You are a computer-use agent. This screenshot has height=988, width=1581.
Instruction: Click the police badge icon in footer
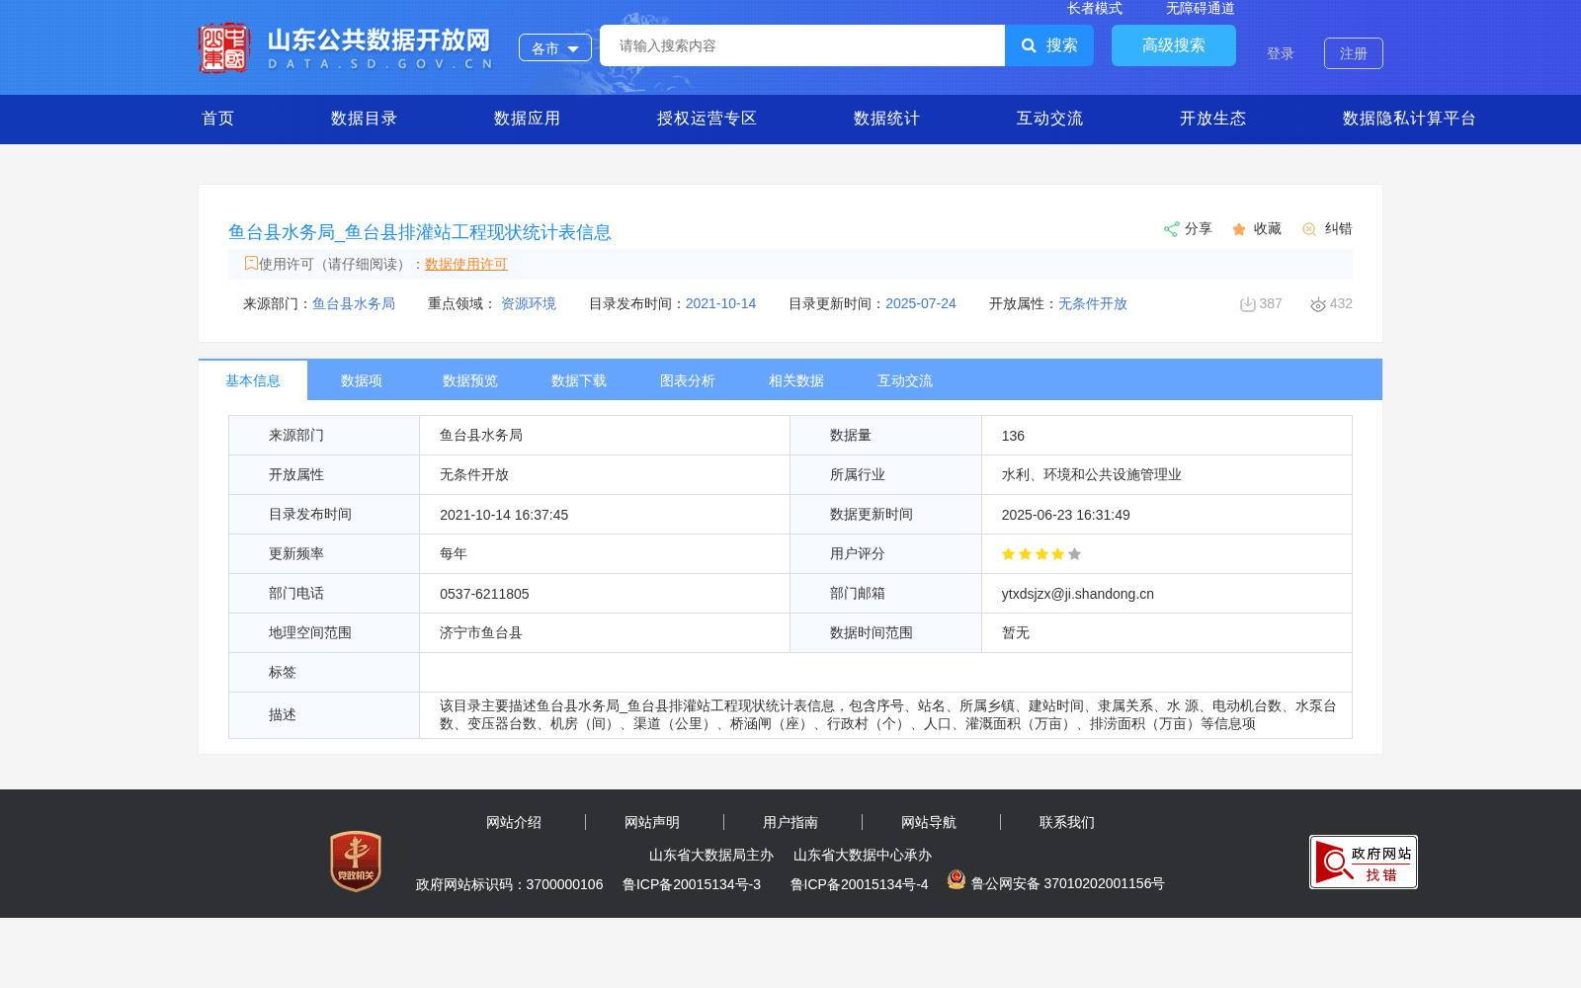[957, 879]
